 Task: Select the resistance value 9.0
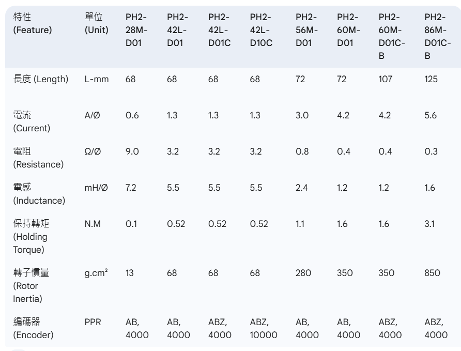click(132, 151)
